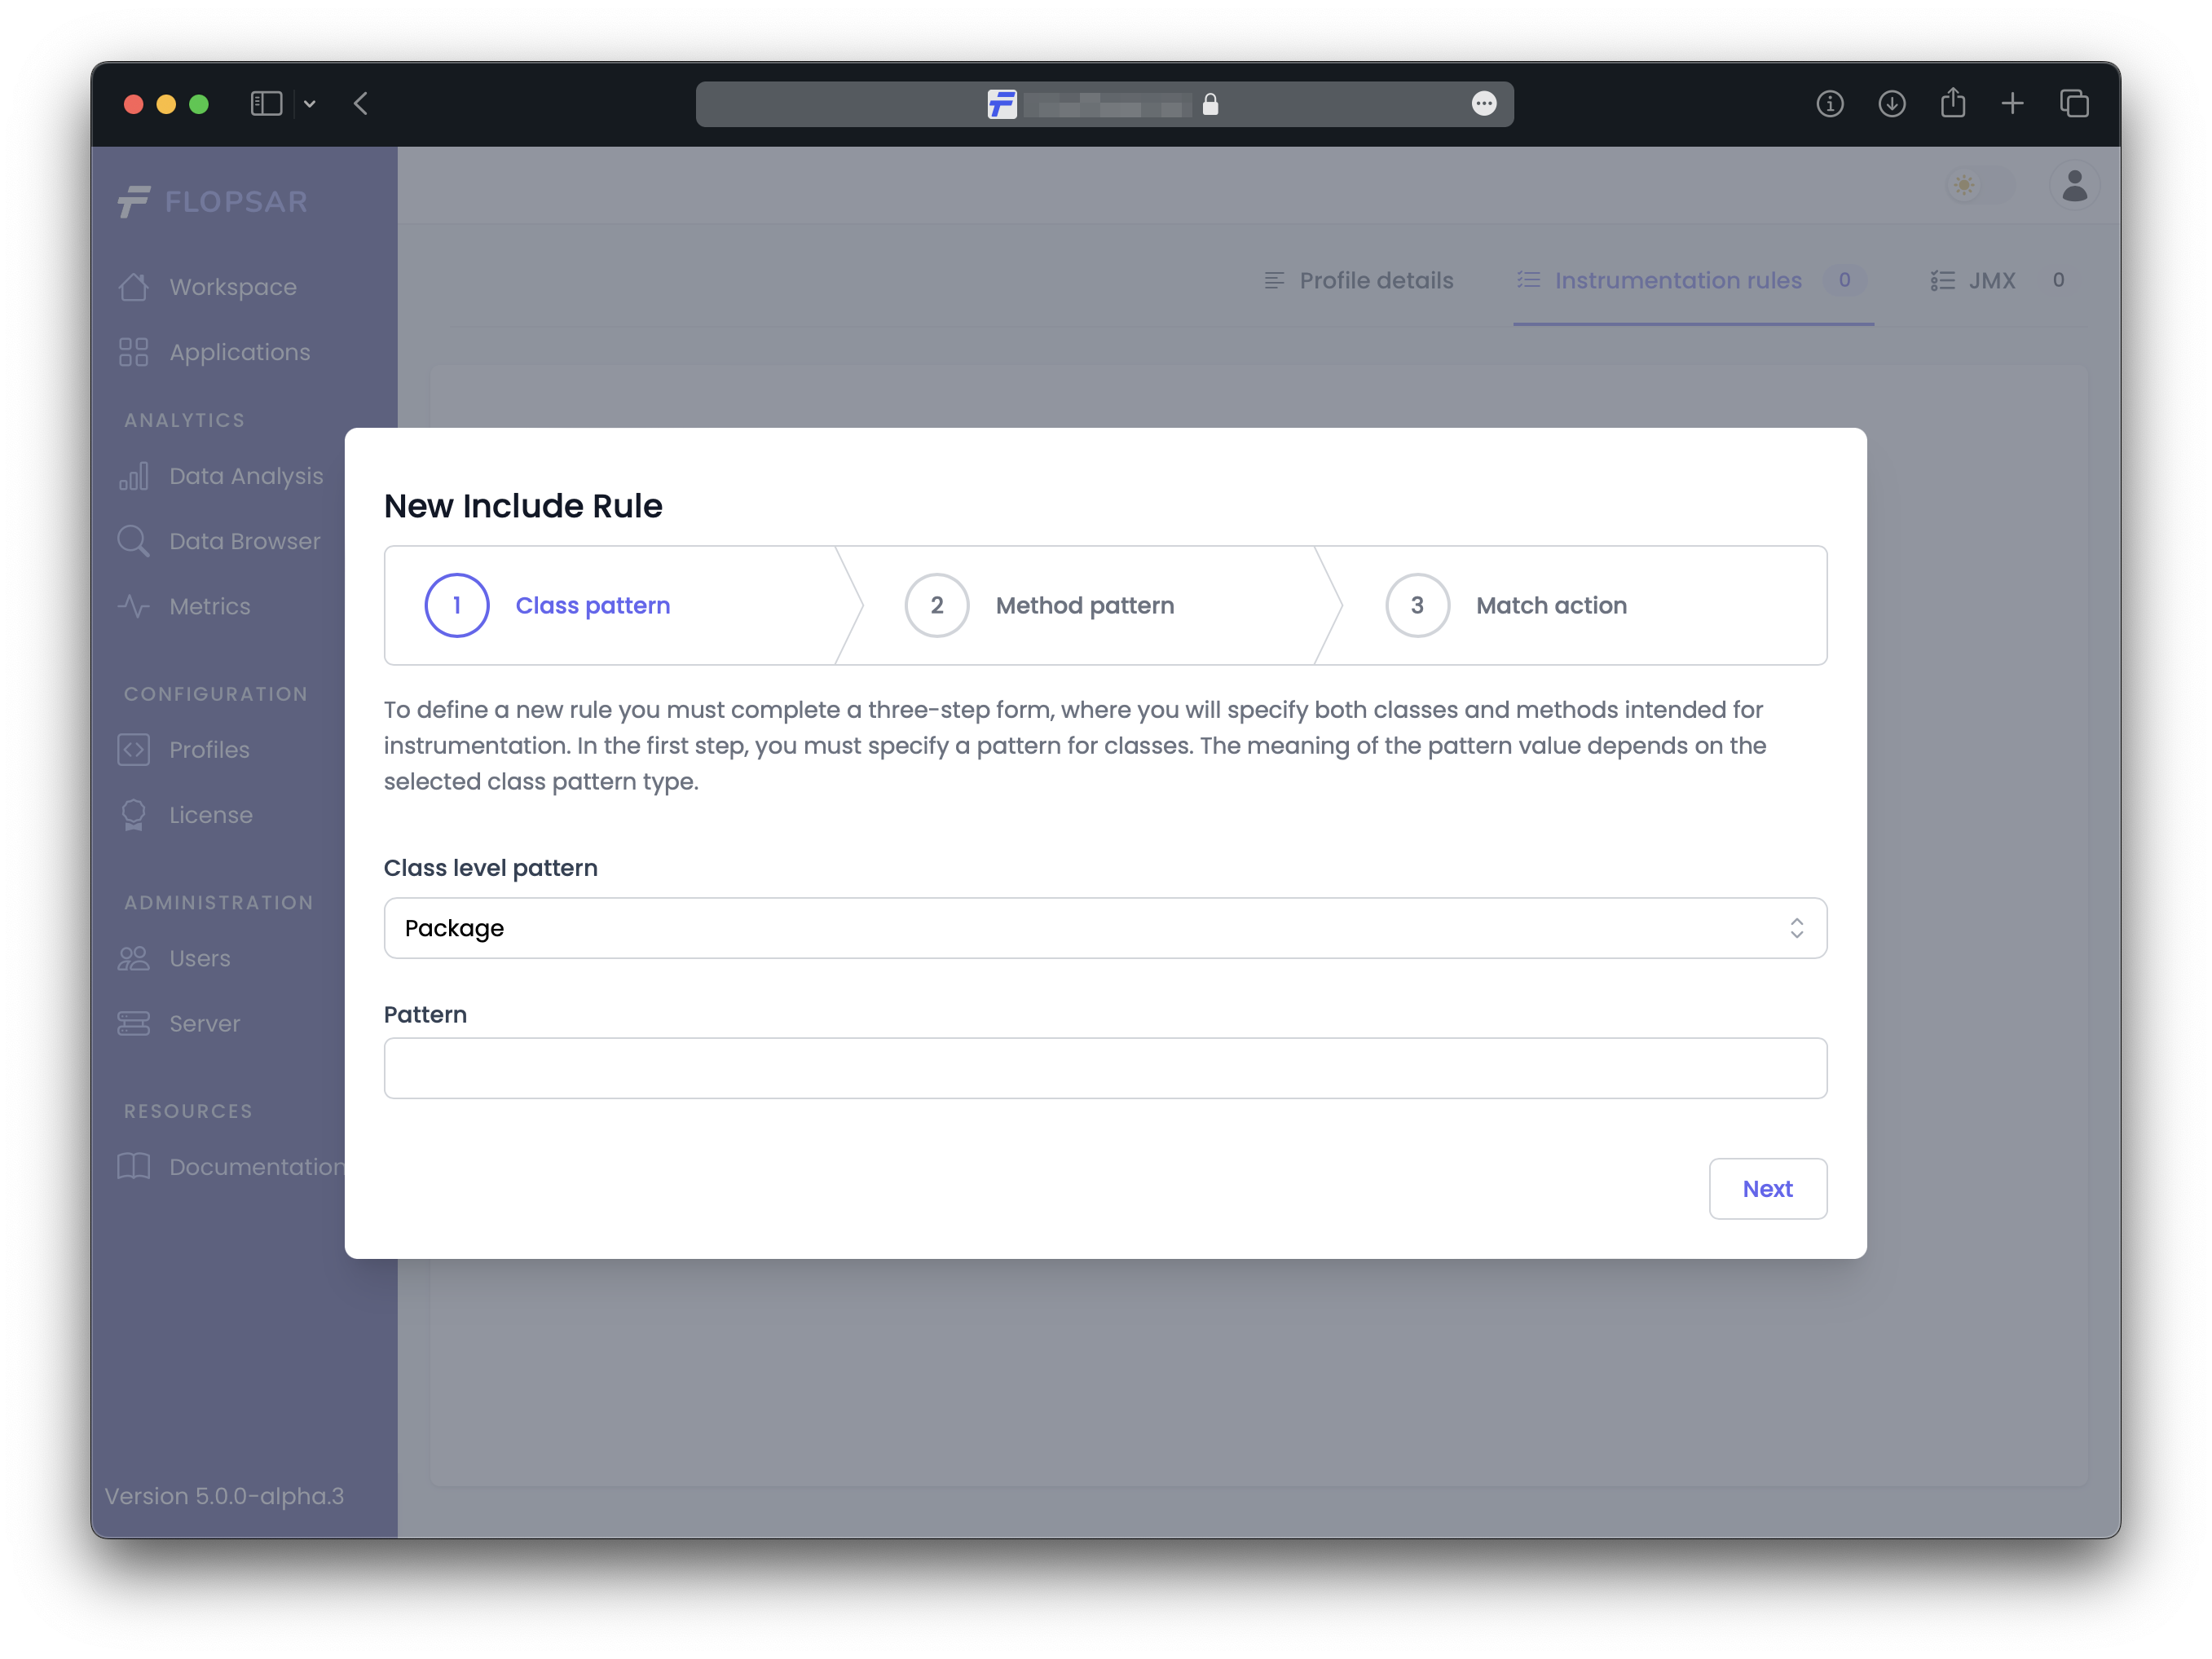This screenshot has height=1659, width=2212.
Task: Click the empty Pattern input field
Action: point(1105,1068)
